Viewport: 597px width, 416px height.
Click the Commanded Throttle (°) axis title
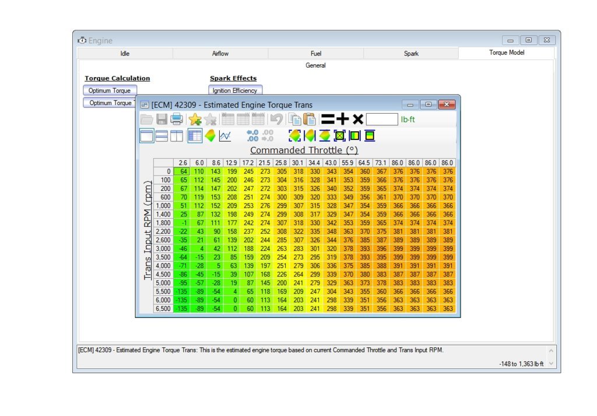point(304,150)
